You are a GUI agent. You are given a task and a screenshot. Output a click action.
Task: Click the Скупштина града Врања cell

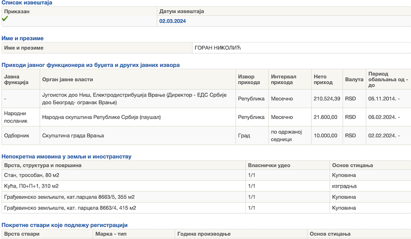[137, 136]
